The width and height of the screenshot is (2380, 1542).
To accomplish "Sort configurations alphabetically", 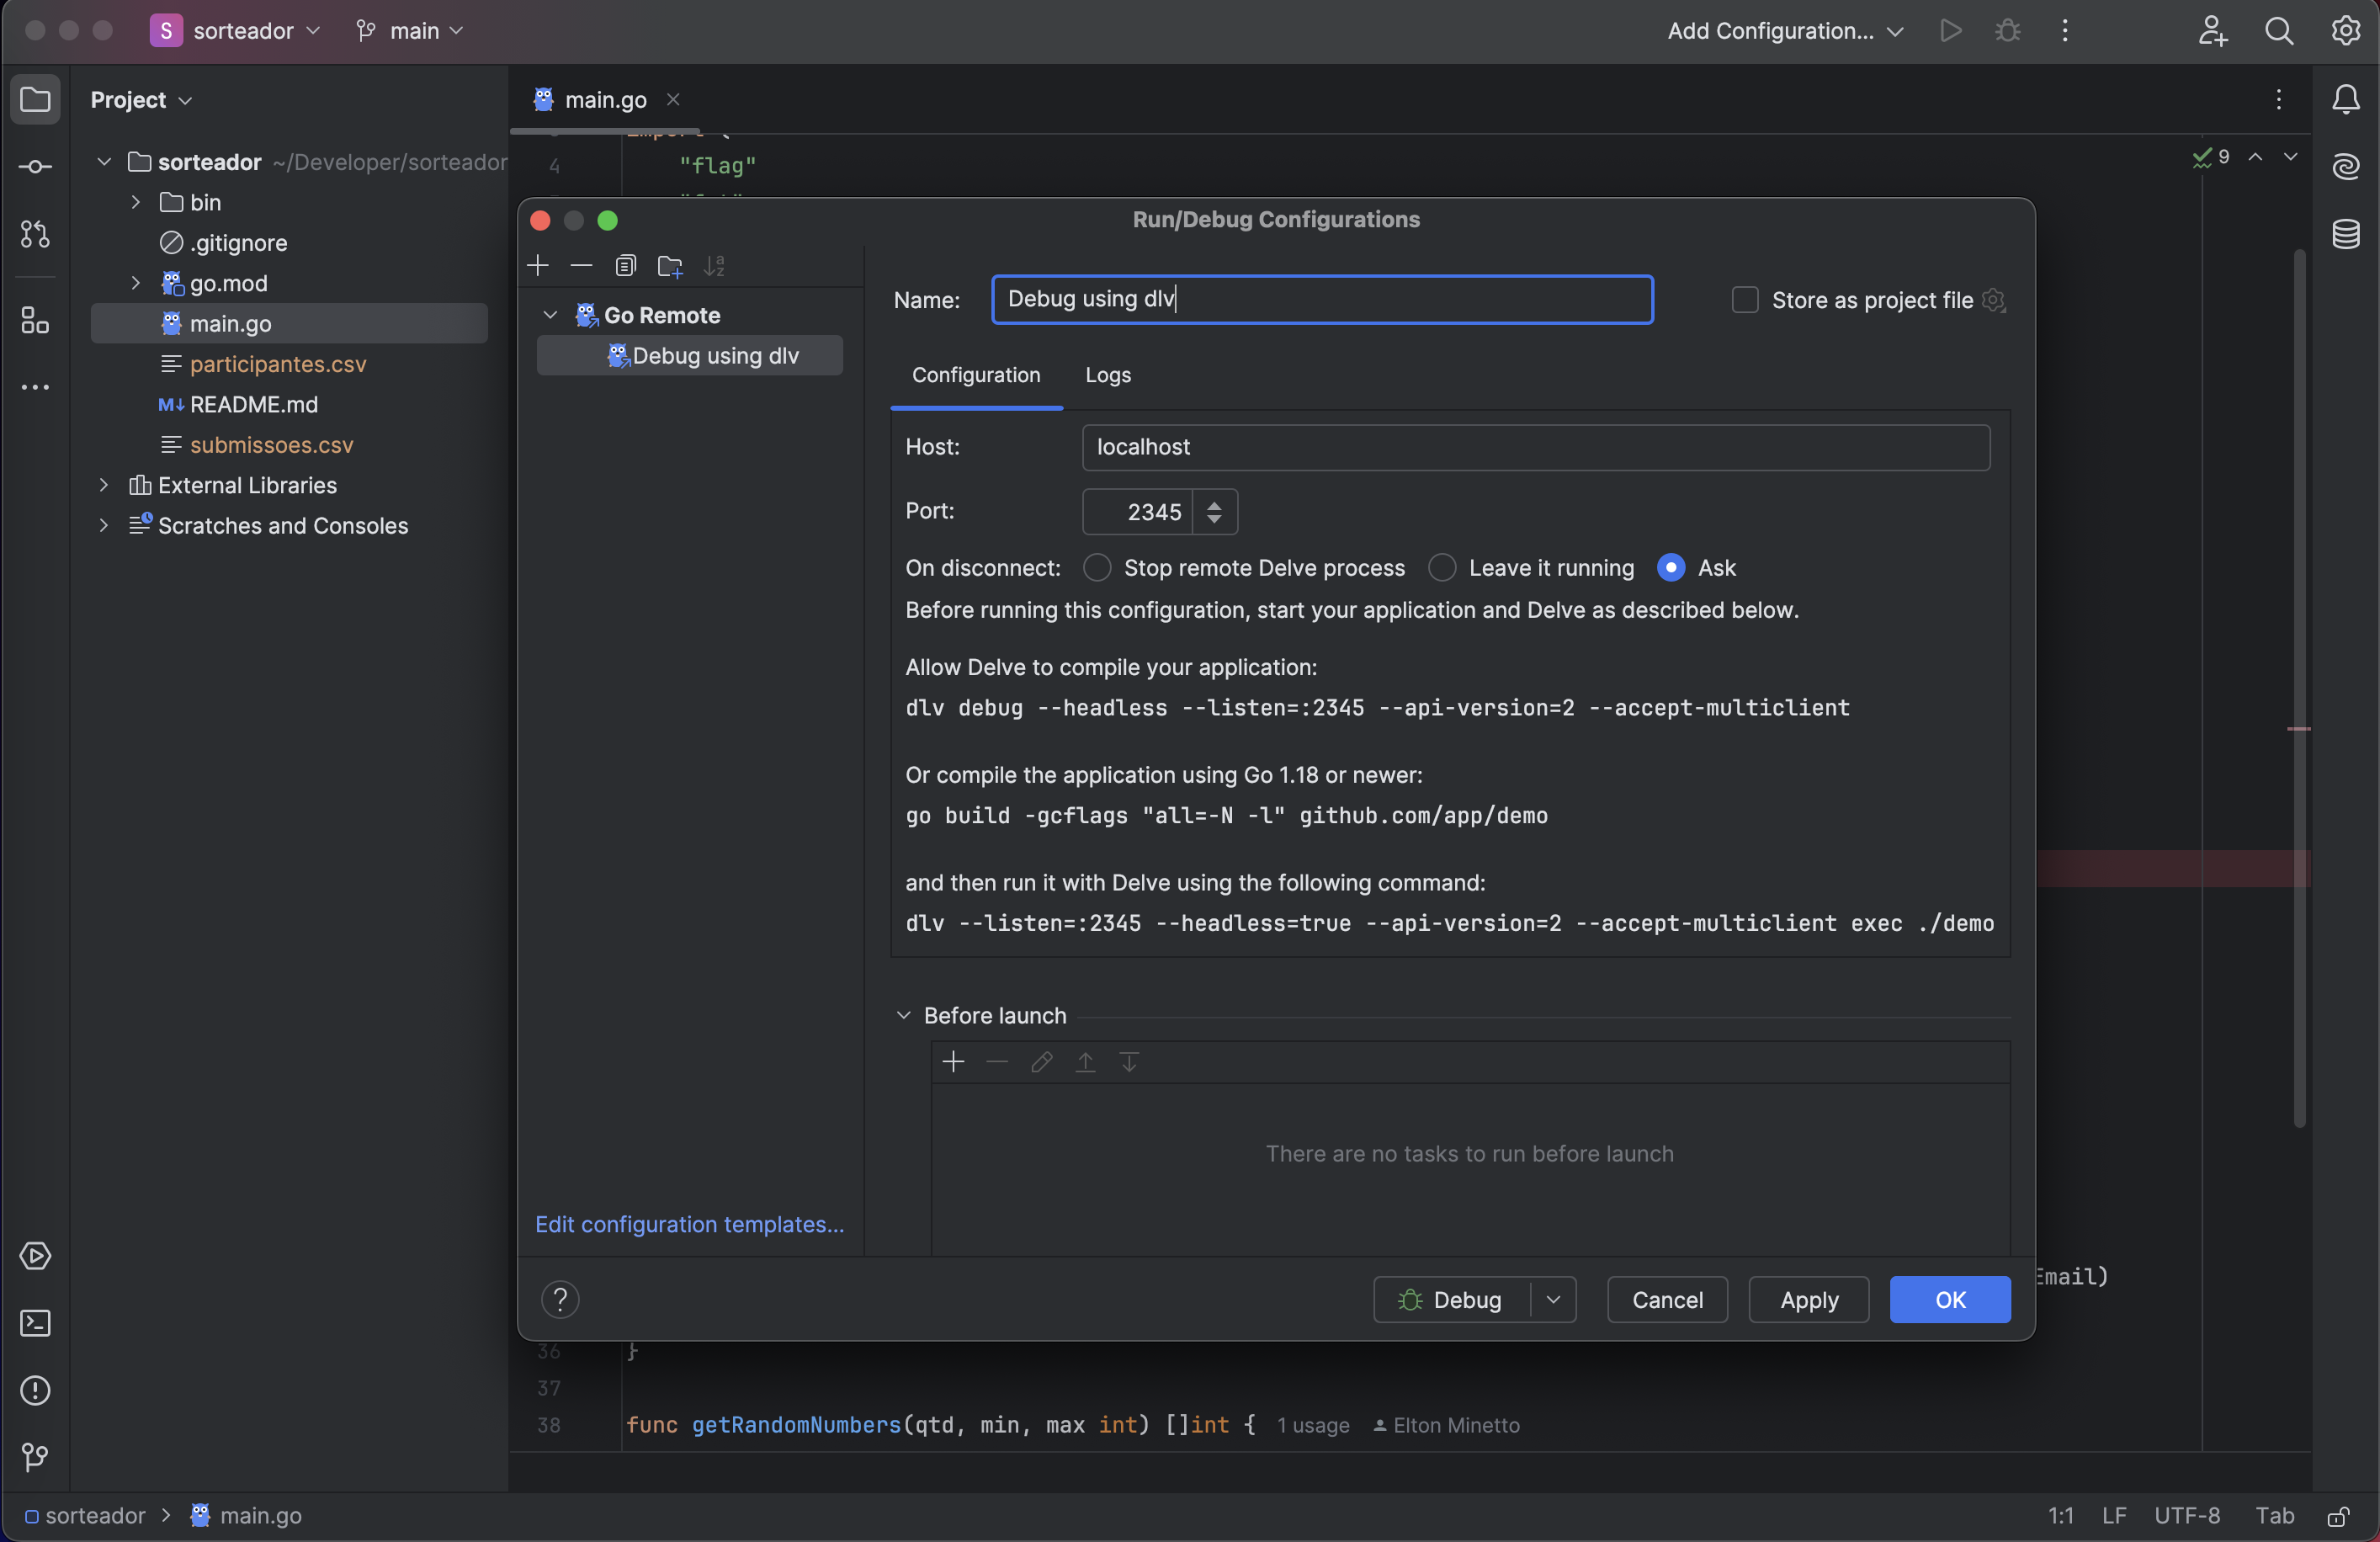I will point(713,265).
